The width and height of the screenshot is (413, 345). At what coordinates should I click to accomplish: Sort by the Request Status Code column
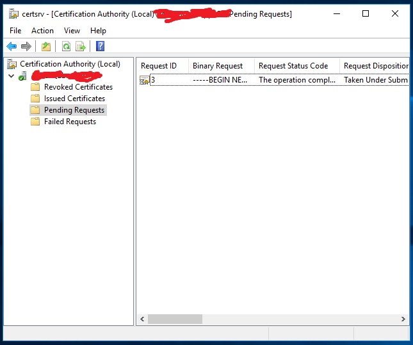click(293, 66)
